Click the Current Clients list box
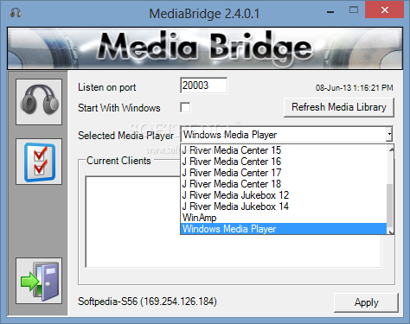 [x=233, y=222]
